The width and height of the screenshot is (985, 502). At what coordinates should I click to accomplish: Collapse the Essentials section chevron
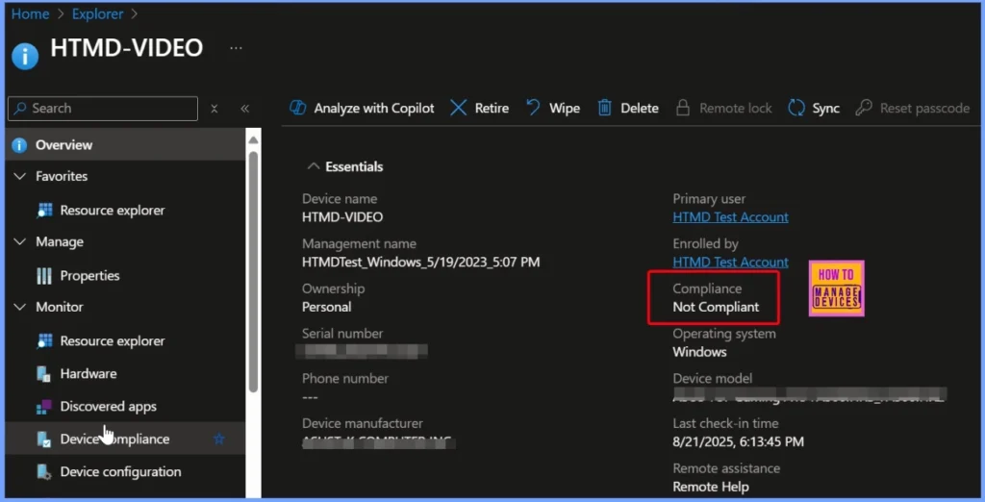pos(313,166)
